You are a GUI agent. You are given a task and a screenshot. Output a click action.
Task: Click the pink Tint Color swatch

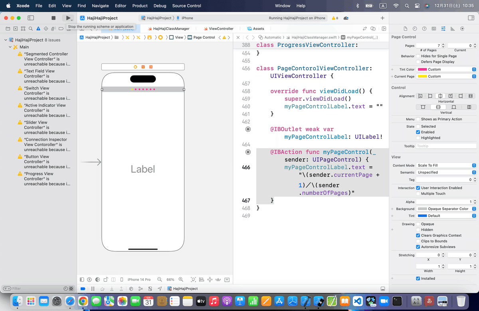422,69
